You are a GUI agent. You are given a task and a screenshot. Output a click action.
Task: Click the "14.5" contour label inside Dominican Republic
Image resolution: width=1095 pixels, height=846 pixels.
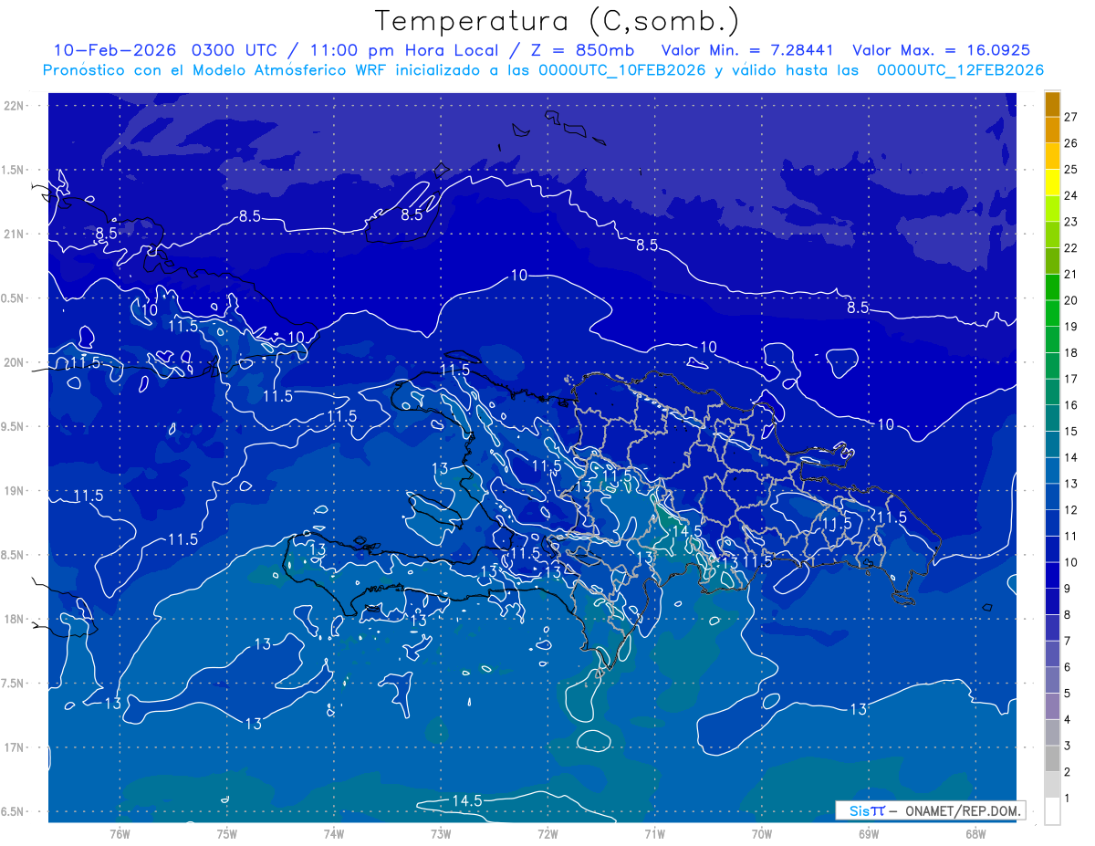(x=686, y=531)
